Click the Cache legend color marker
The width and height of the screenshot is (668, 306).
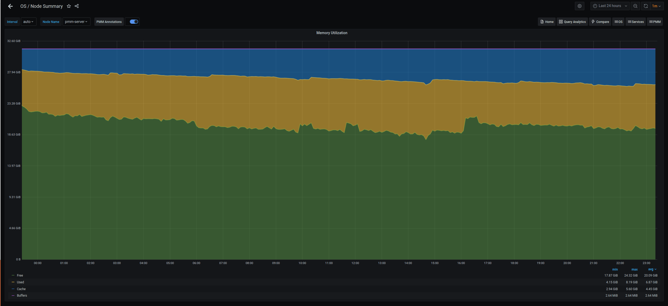click(x=13, y=289)
